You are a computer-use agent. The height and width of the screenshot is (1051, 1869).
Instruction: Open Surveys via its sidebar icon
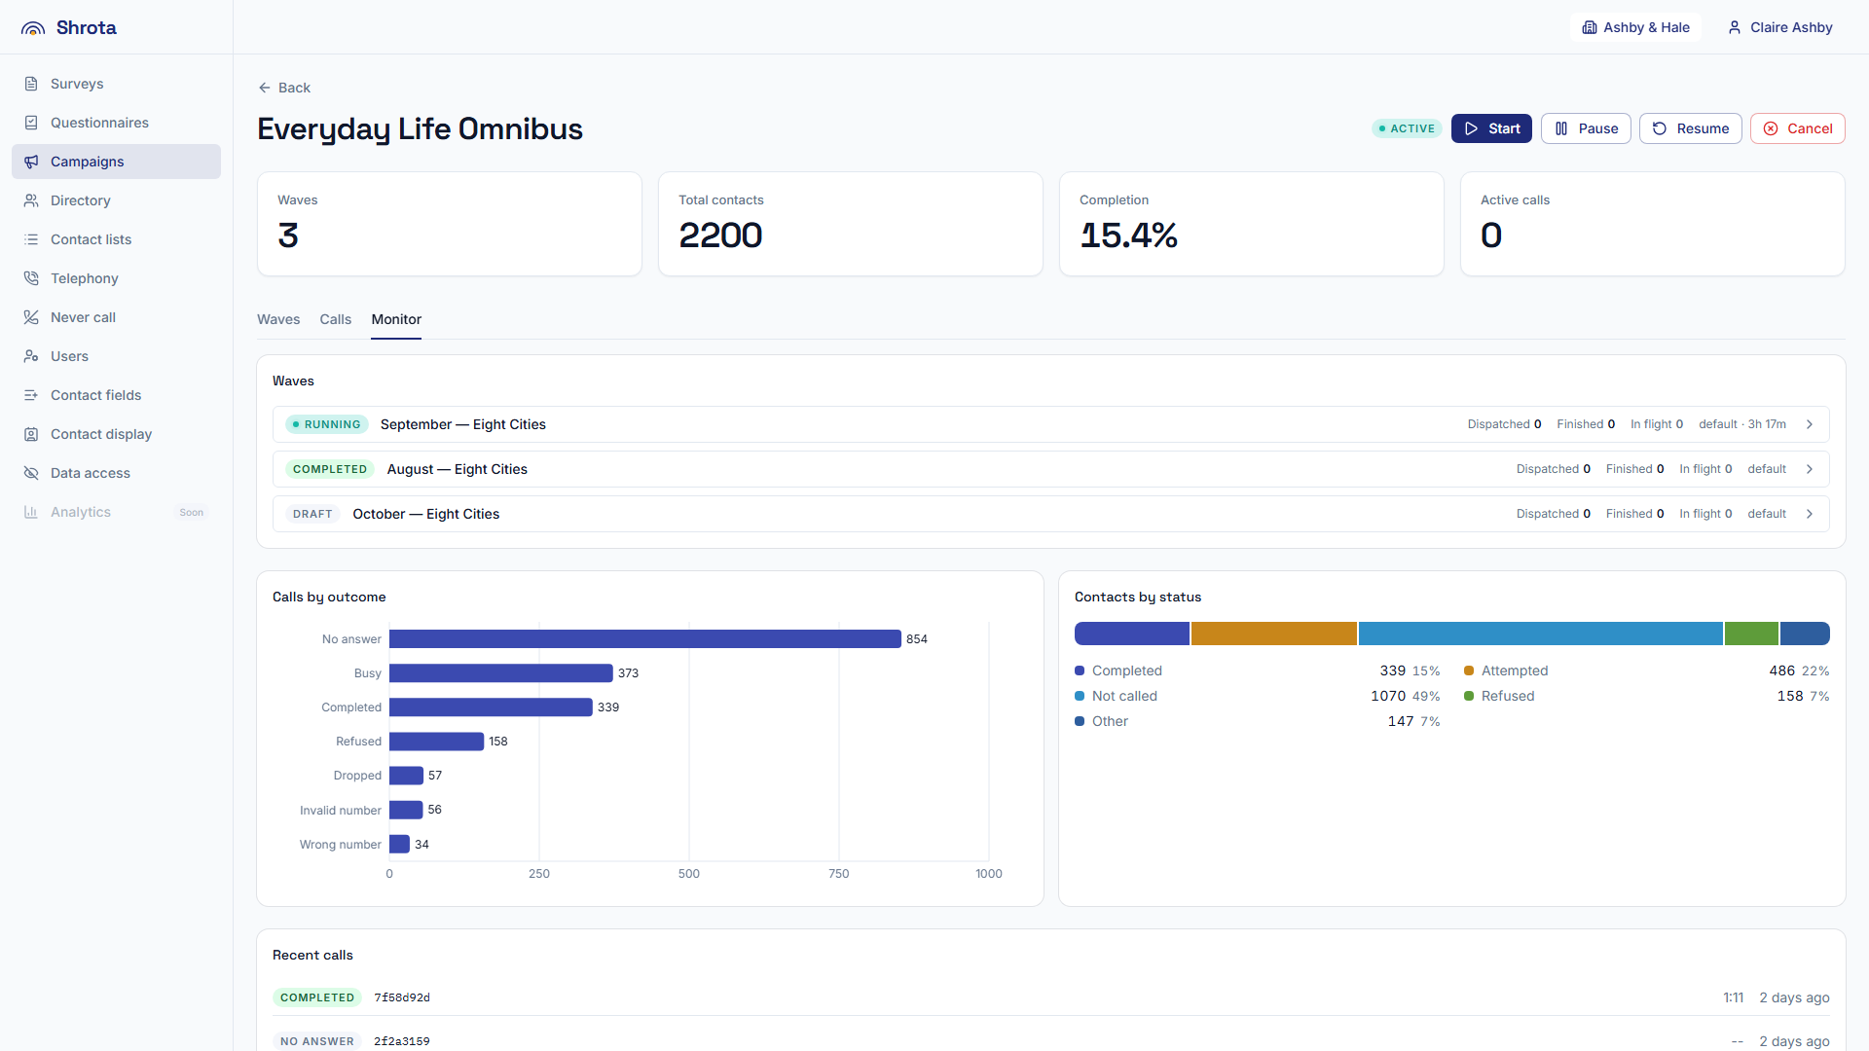[31, 84]
